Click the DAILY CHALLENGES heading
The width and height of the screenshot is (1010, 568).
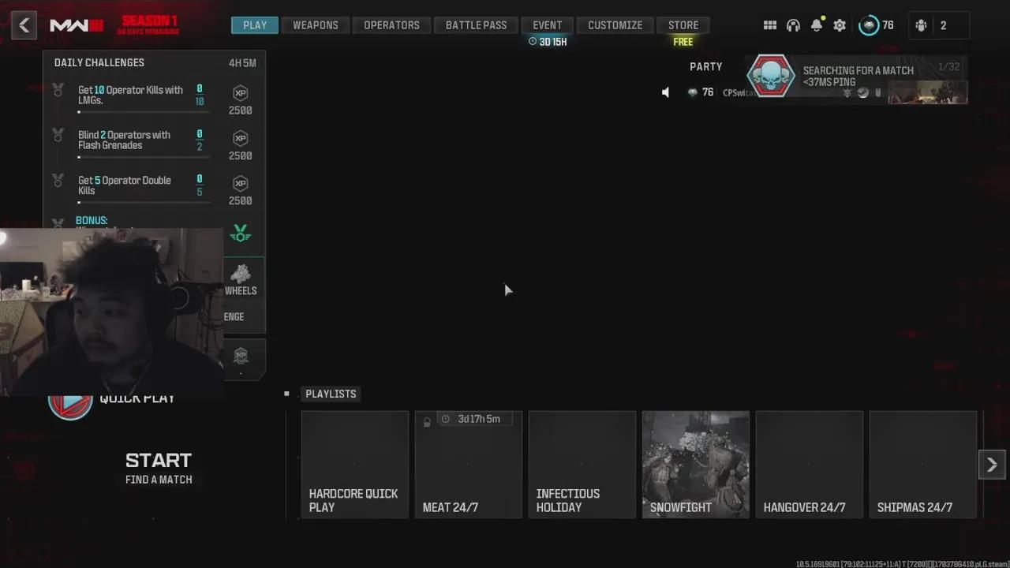[99, 62]
